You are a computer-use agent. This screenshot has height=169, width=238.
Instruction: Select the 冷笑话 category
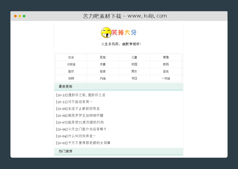71,64
